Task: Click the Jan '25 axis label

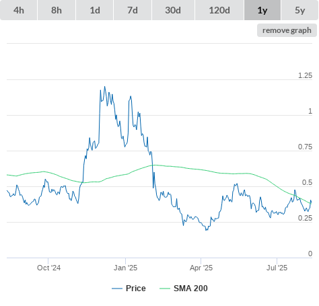Action: click(x=125, y=268)
